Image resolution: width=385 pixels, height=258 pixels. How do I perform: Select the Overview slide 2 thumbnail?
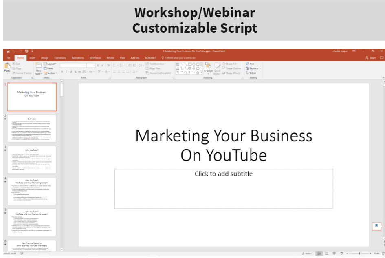(32, 128)
